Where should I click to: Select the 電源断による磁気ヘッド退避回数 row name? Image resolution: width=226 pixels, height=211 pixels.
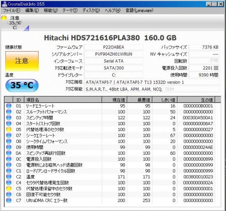[54, 165]
